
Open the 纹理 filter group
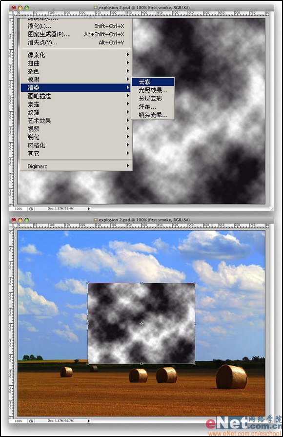[76, 112]
